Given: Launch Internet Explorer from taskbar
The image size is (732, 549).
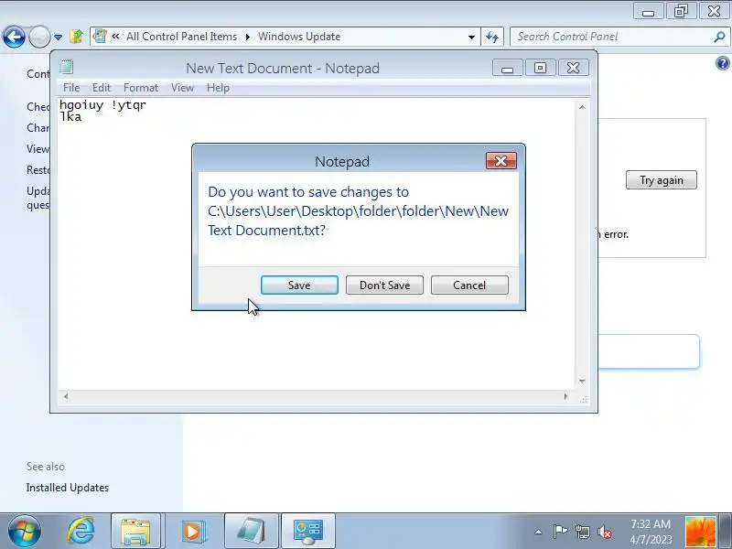Looking at the screenshot, I should (81, 531).
